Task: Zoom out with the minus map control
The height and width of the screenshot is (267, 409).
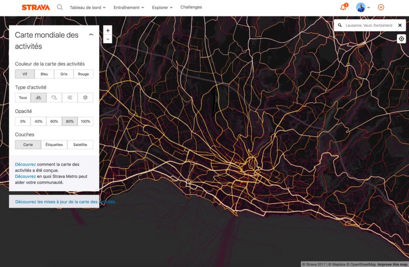Action: [x=108, y=39]
